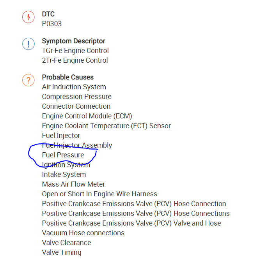Open the Ignition System cause
This screenshot has height=261, width=275.
[66, 165]
